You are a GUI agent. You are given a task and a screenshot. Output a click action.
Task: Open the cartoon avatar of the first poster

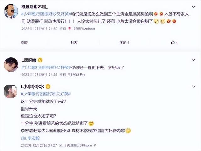pos(11,11)
